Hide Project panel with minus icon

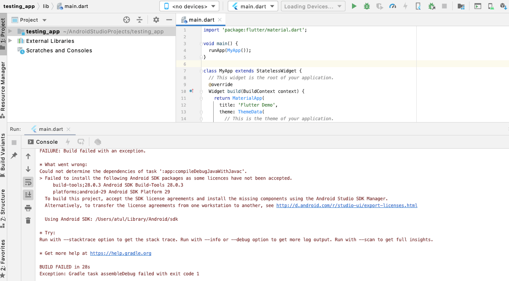click(169, 20)
